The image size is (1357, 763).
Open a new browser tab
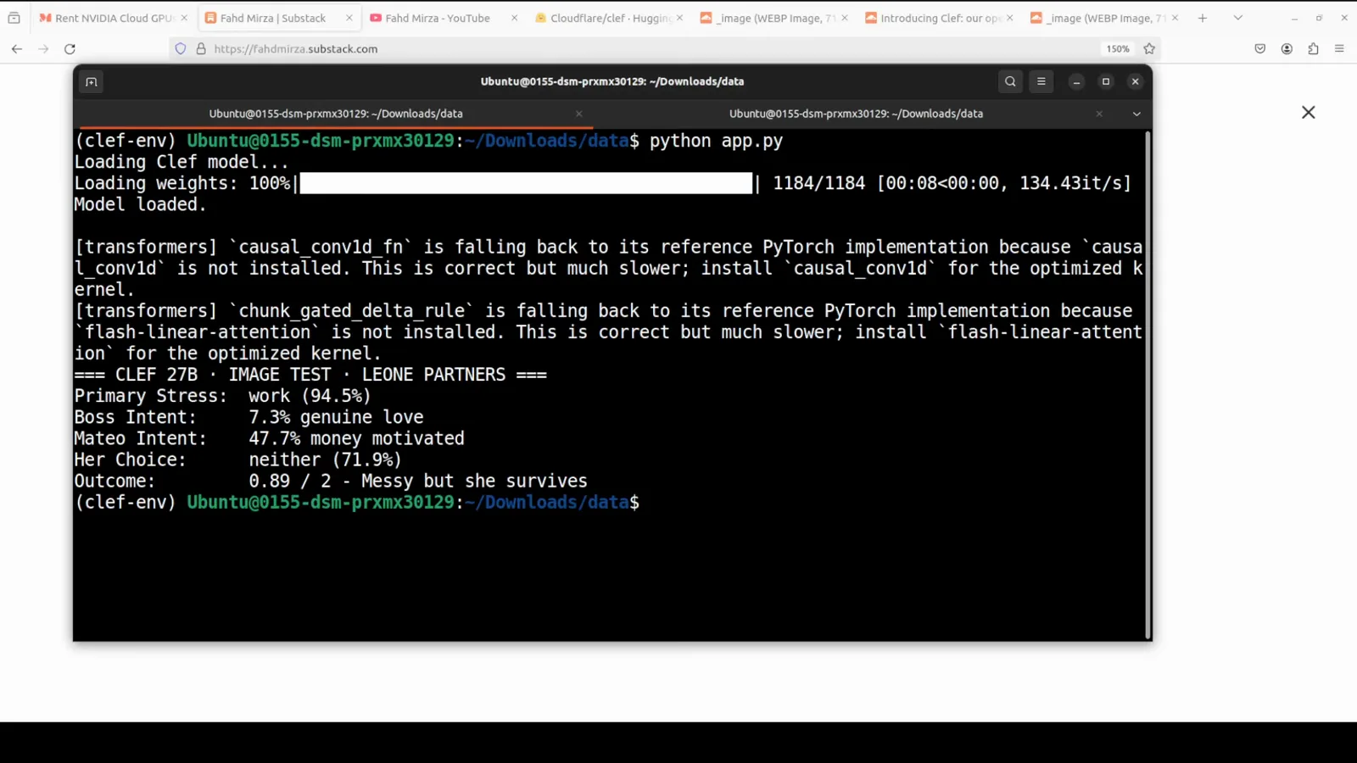pyautogui.click(x=1202, y=18)
